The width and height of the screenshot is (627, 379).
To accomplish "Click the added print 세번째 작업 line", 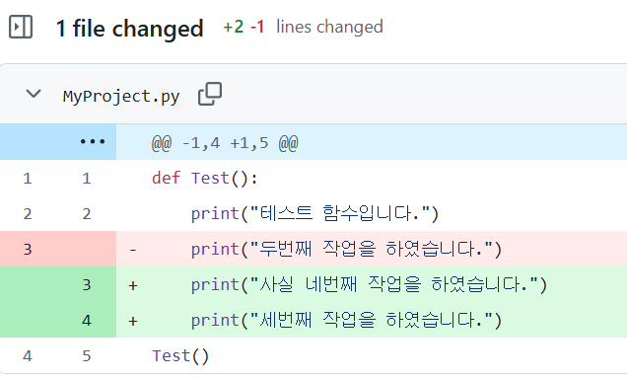I will (x=346, y=320).
